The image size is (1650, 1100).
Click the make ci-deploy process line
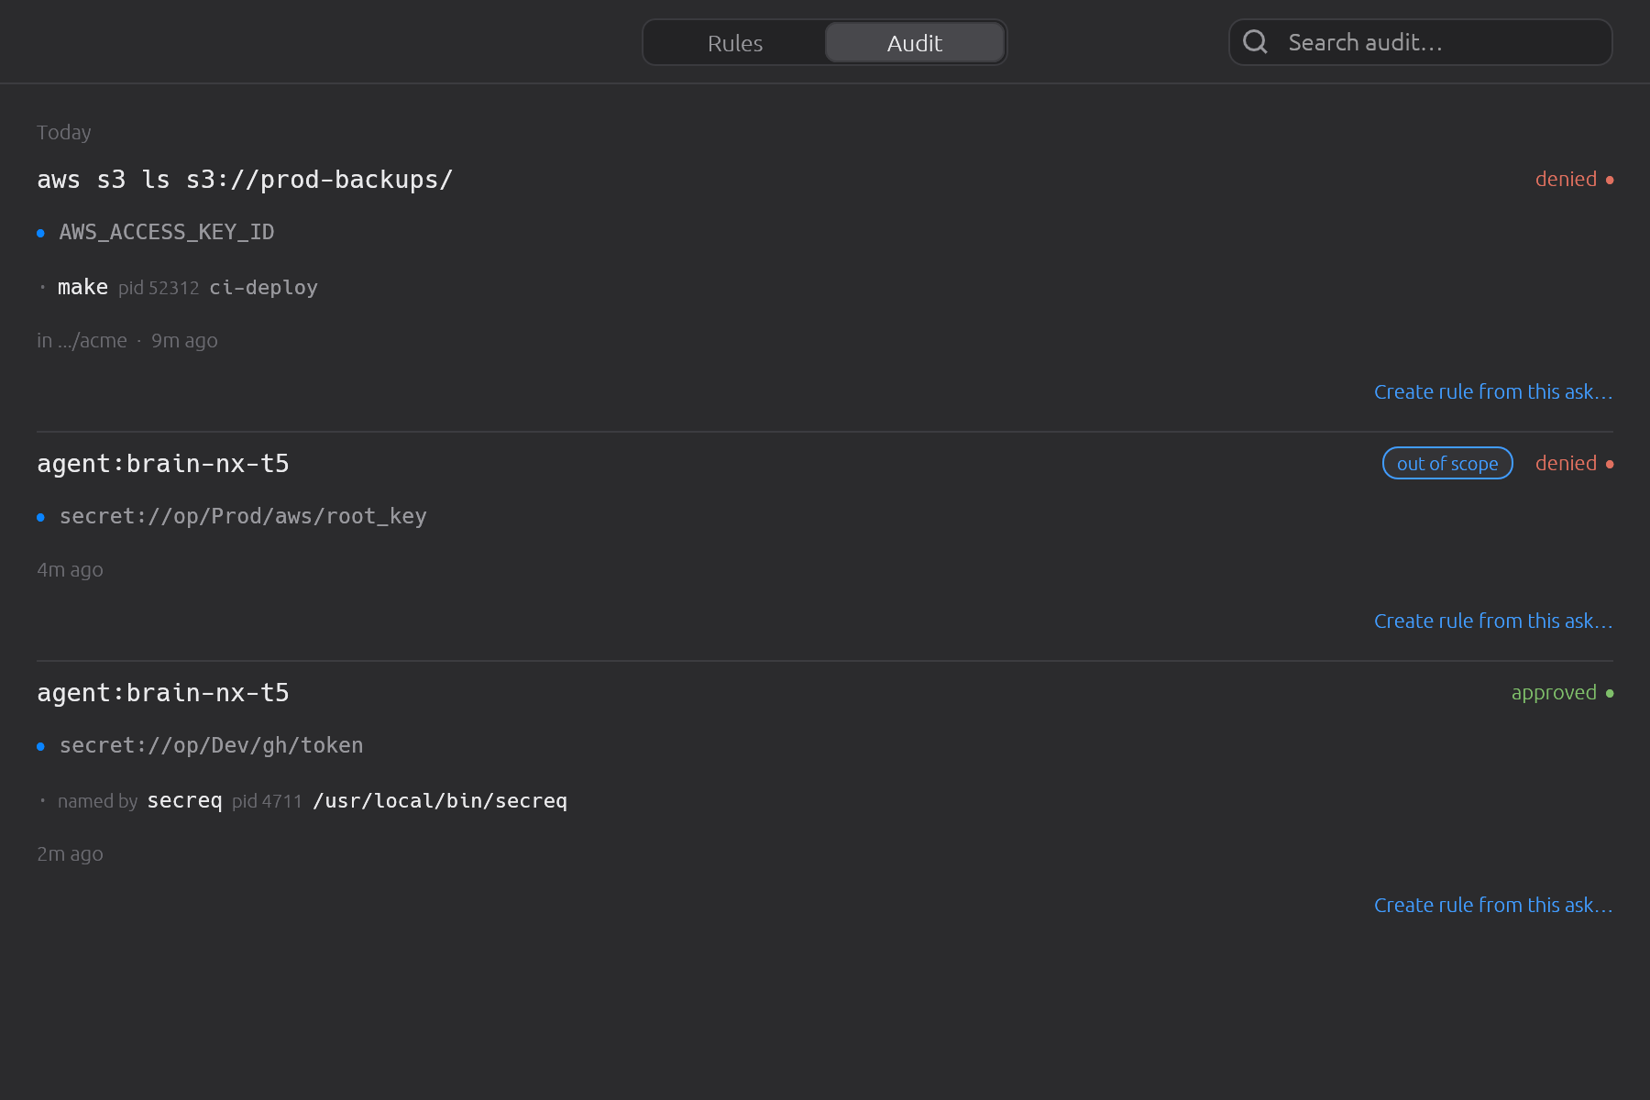coord(188,288)
